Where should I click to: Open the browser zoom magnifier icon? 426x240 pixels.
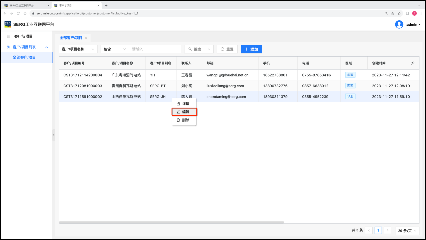386,13
